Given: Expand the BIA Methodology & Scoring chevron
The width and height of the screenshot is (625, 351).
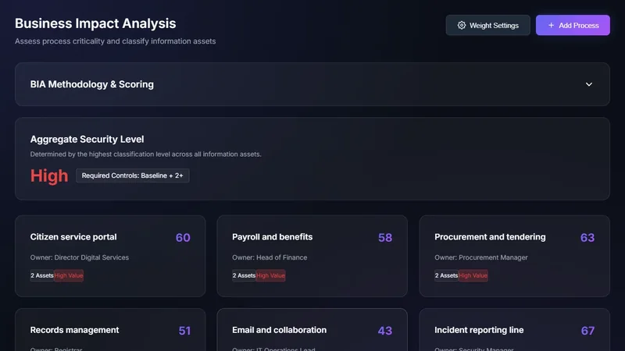Looking at the screenshot, I should point(589,84).
